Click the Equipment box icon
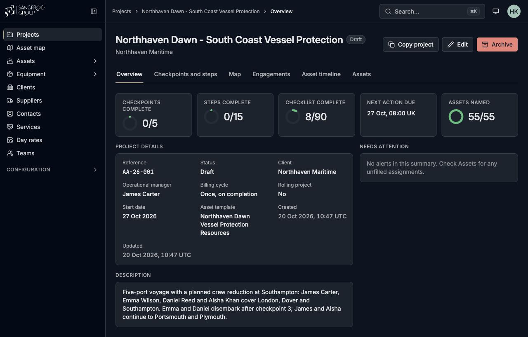The height and width of the screenshot is (337, 528). (10, 74)
